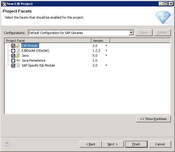Click the Show Runtimes button
Screen dimensions: 175x152
coord(153,119)
